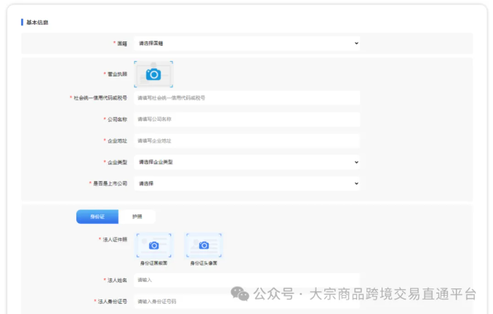This screenshot has width=493, height=314.
Task: Click the 身份证头像面 caption text
Action: click(x=204, y=263)
